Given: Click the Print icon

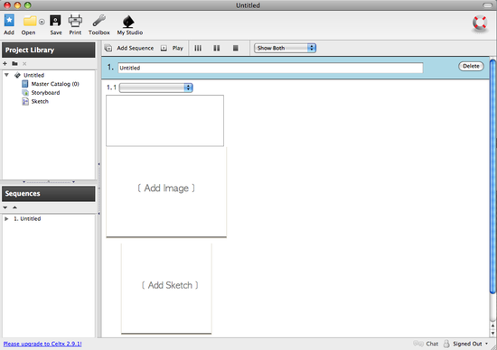Looking at the screenshot, I should click(75, 21).
